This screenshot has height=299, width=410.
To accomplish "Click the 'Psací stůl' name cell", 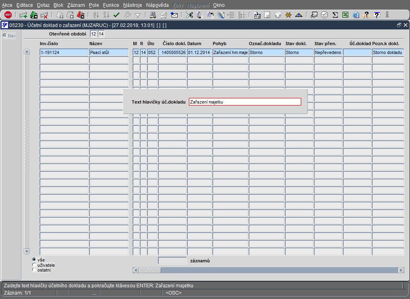I will pos(109,52).
